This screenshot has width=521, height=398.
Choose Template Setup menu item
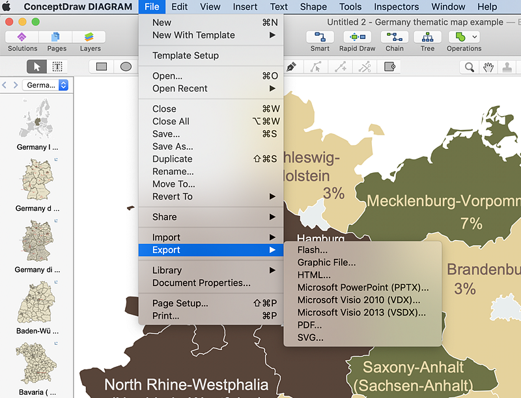211,55
